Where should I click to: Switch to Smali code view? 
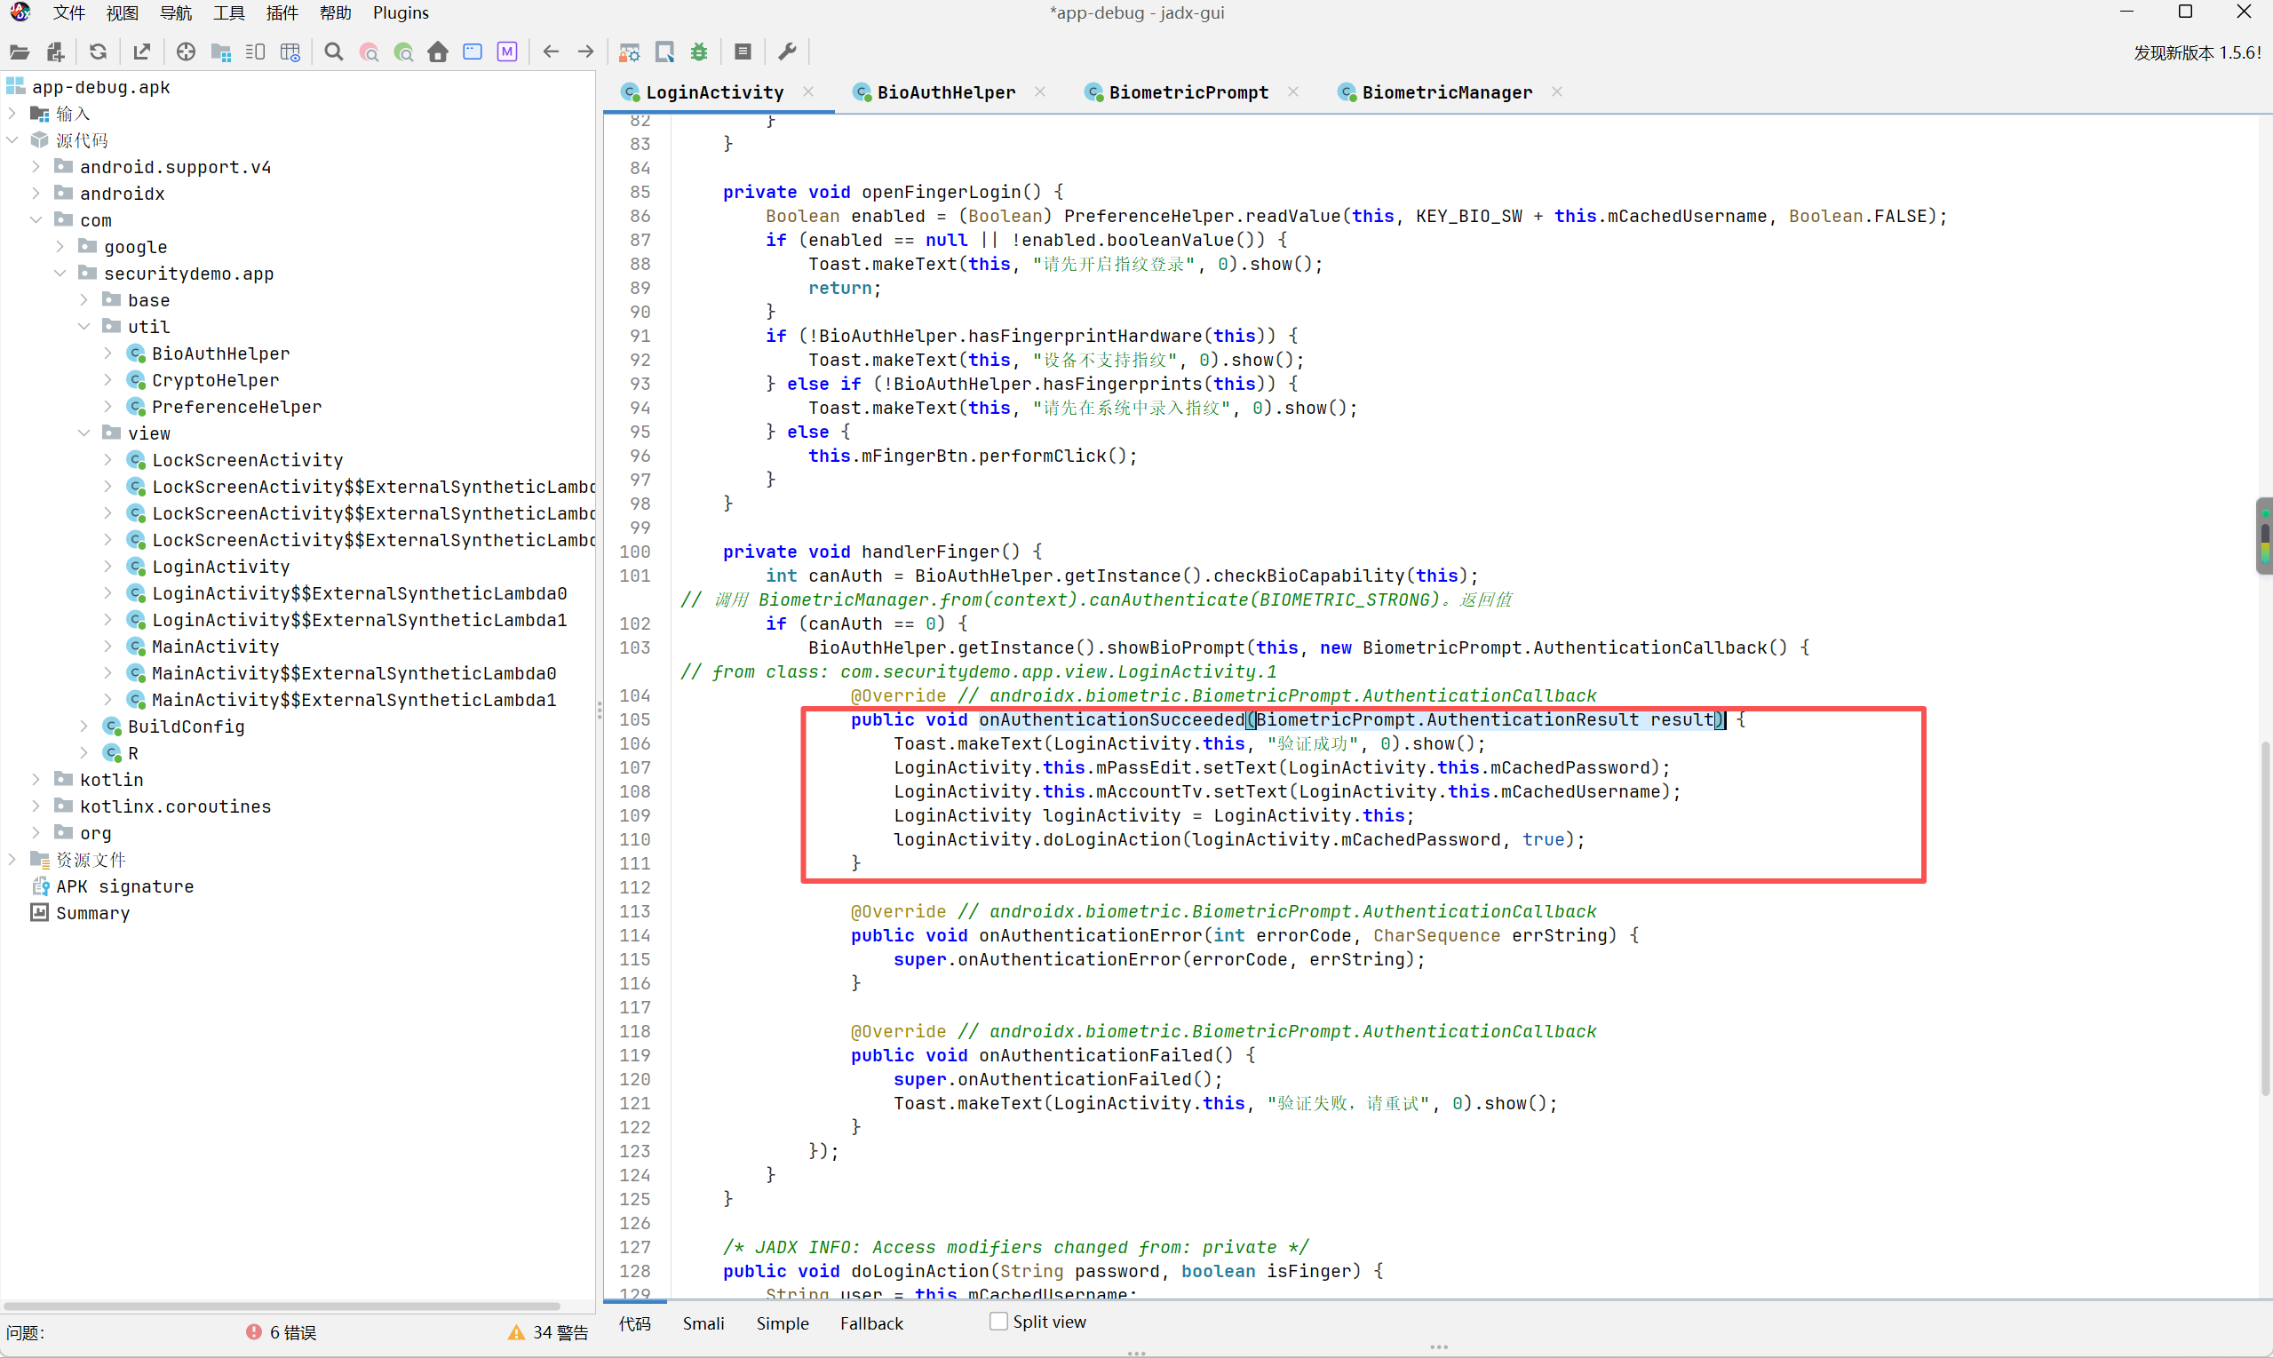point(703,1323)
